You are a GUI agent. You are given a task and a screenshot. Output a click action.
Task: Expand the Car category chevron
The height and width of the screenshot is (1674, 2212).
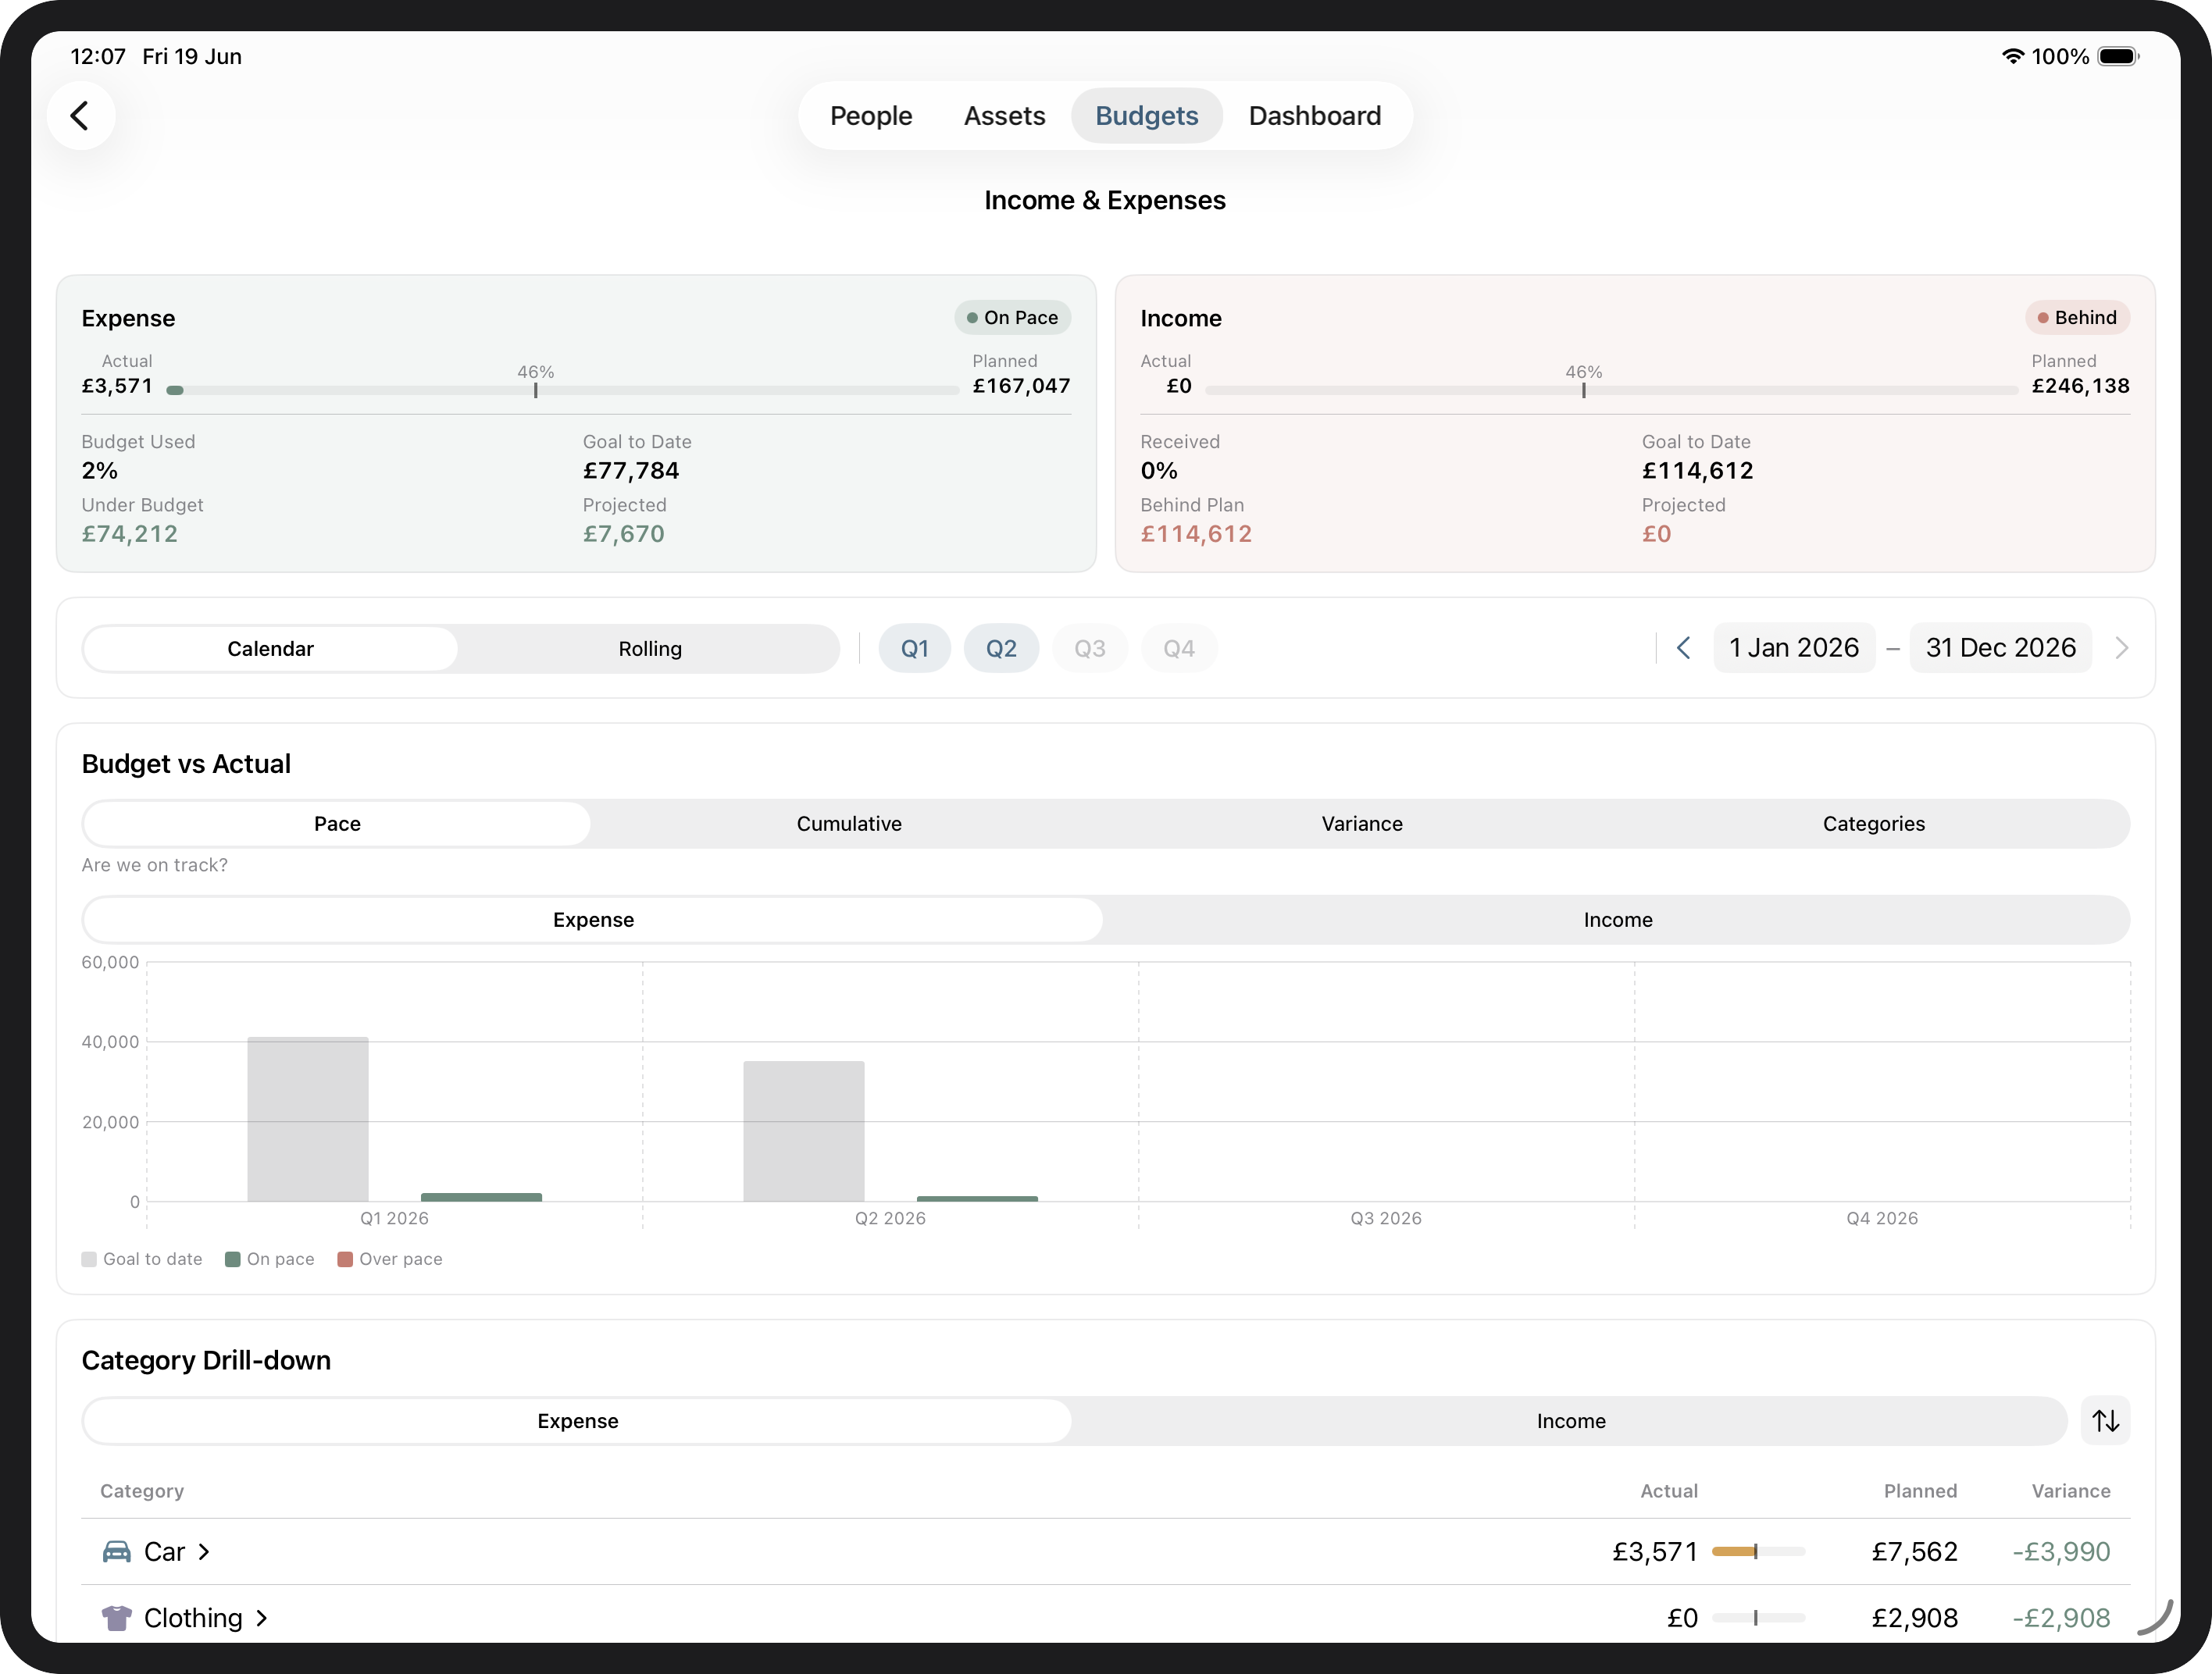coord(204,1551)
